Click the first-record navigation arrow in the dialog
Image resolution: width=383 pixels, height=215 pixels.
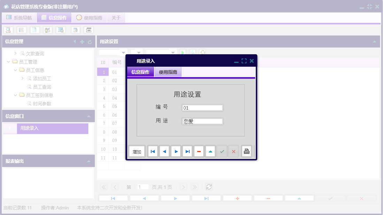(x=152, y=151)
